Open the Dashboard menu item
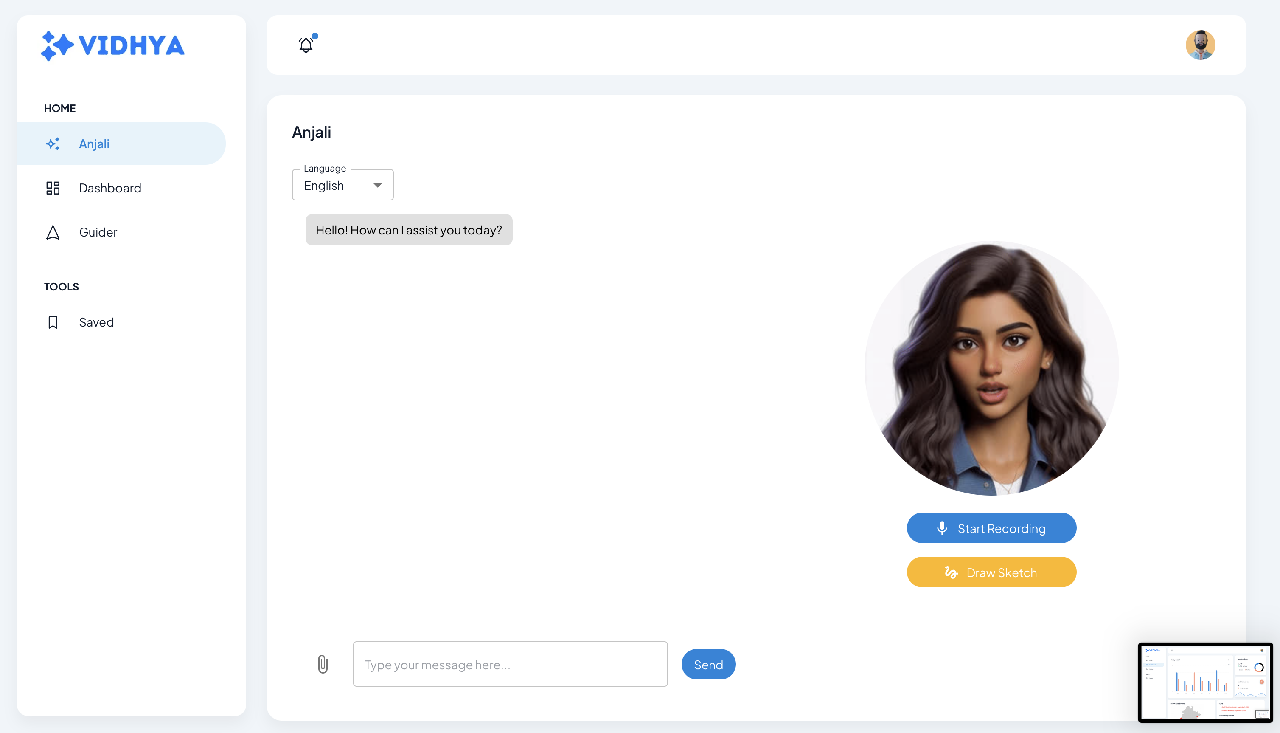The height and width of the screenshot is (733, 1280). click(109, 188)
